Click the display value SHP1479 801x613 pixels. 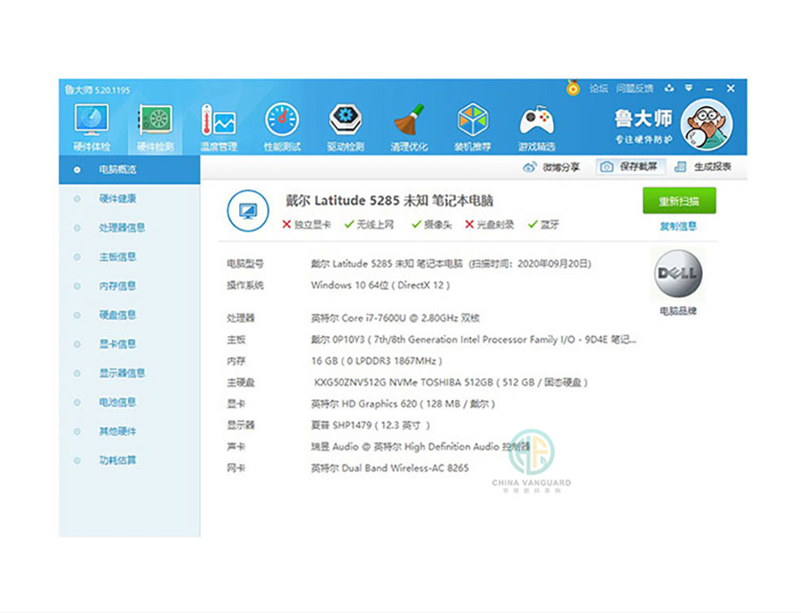(x=370, y=426)
